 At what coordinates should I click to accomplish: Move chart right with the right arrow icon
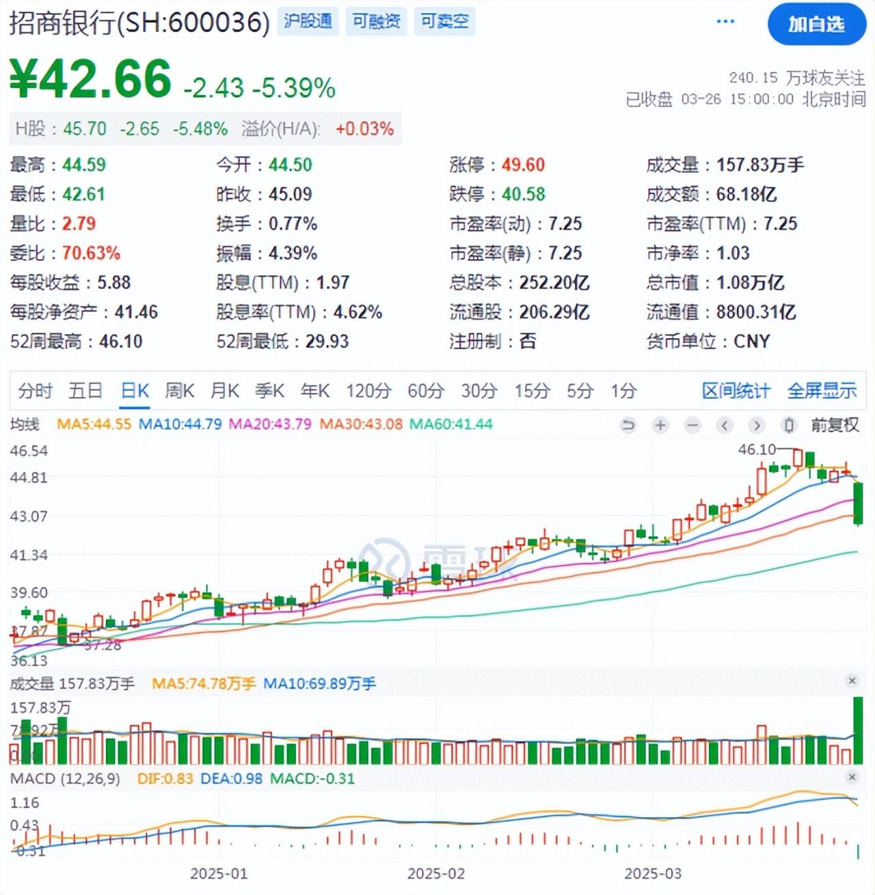[x=756, y=426]
